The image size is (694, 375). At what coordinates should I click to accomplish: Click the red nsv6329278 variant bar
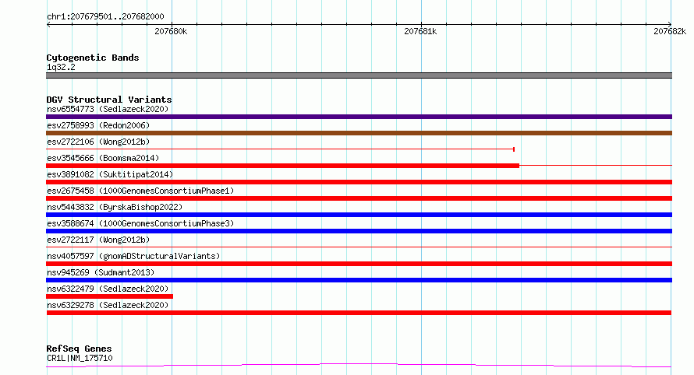[x=359, y=313]
